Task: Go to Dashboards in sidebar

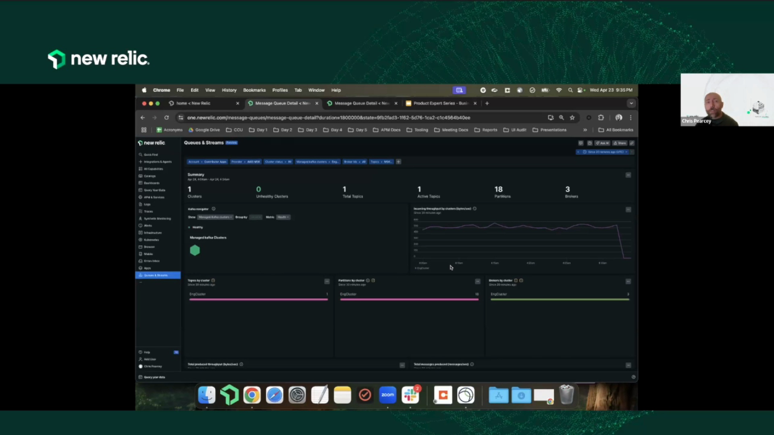Action: [149, 183]
